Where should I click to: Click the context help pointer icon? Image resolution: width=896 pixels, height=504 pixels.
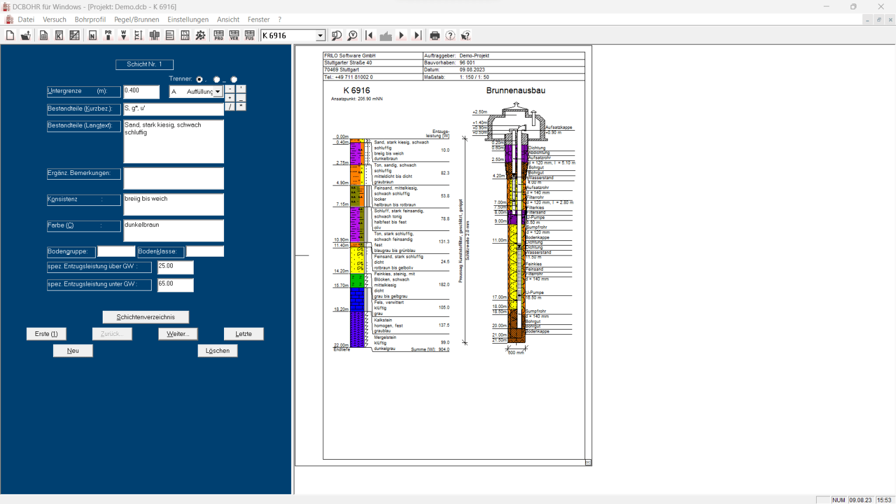click(x=466, y=36)
